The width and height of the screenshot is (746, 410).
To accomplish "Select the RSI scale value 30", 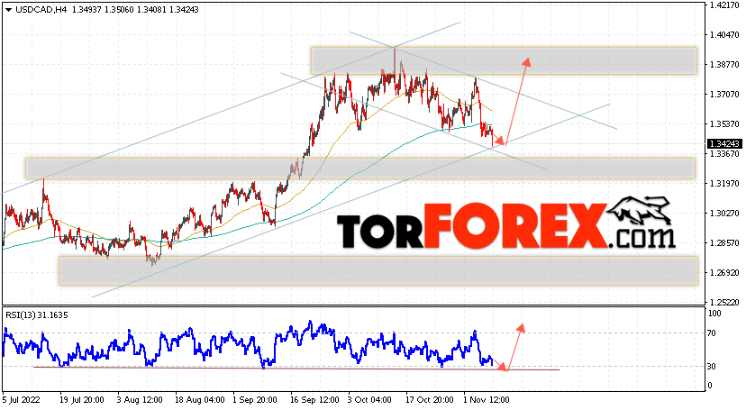I will pos(712,366).
